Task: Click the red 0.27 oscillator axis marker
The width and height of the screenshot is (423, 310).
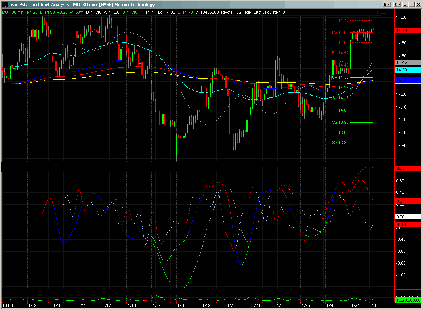Action: (x=408, y=201)
